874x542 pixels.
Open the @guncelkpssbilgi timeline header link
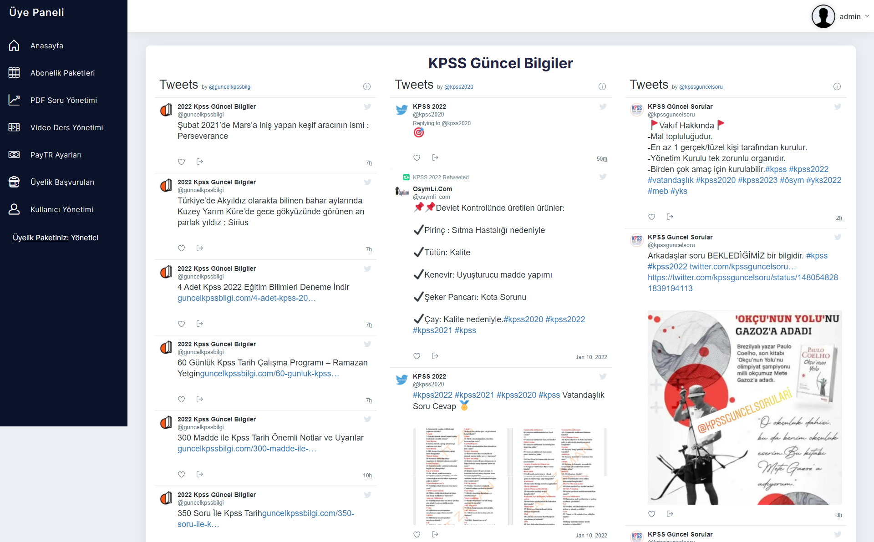coord(230,87)
